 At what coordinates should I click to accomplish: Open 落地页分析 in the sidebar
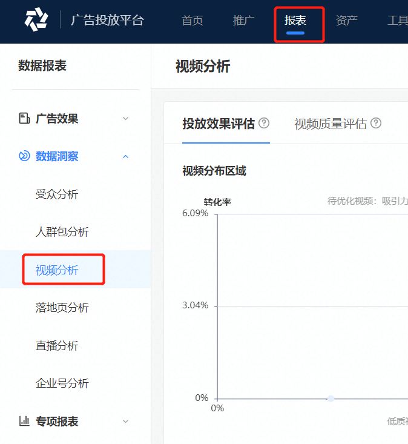pos(62,308)
